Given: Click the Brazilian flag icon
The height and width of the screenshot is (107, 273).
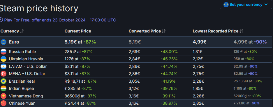Looking at the screenshot, I should tap(3, 81).
